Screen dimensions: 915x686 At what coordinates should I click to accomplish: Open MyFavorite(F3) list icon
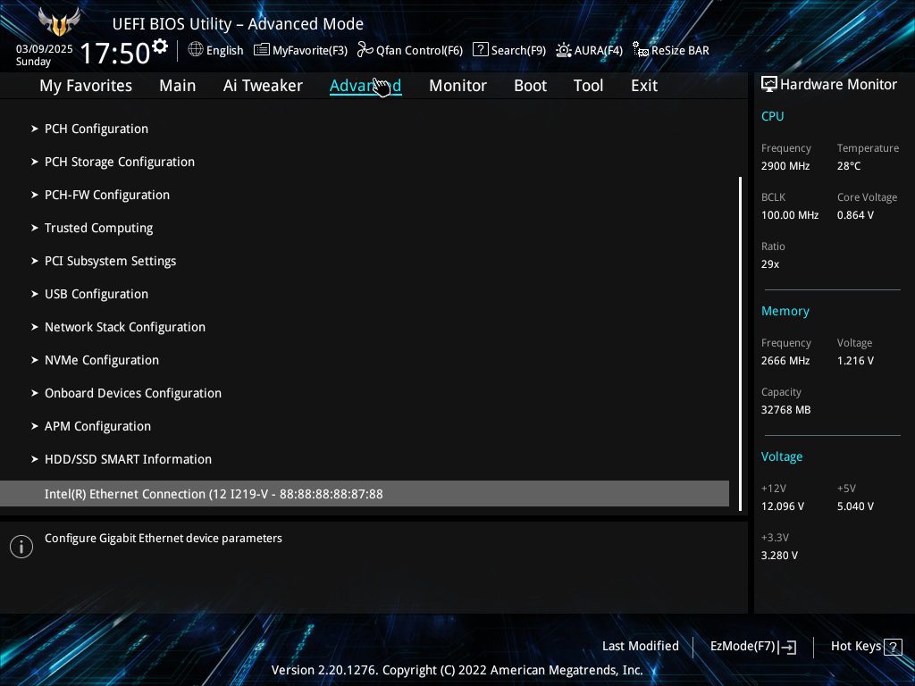pos(262,50)
